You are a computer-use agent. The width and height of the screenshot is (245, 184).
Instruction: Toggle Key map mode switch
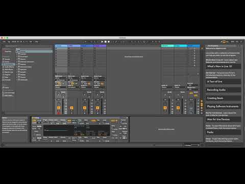tap(228, 42)
